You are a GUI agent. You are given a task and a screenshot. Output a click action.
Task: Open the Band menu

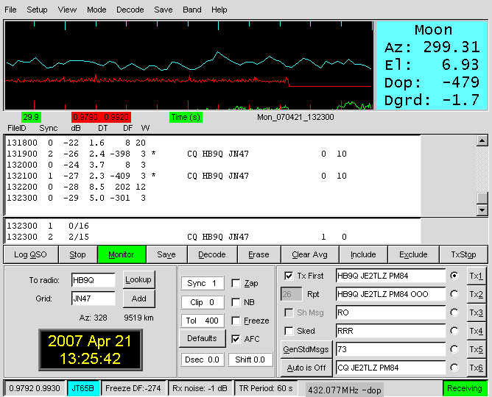coord(191,10)
